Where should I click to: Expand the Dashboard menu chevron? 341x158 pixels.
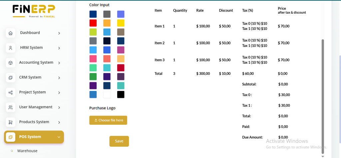pos(59,33)
